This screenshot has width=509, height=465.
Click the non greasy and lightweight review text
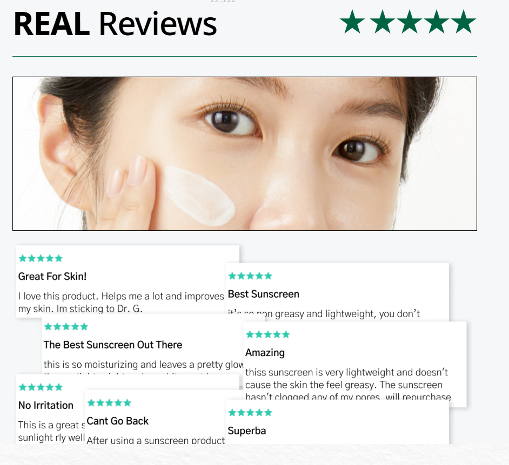click(x=324, y=313)
